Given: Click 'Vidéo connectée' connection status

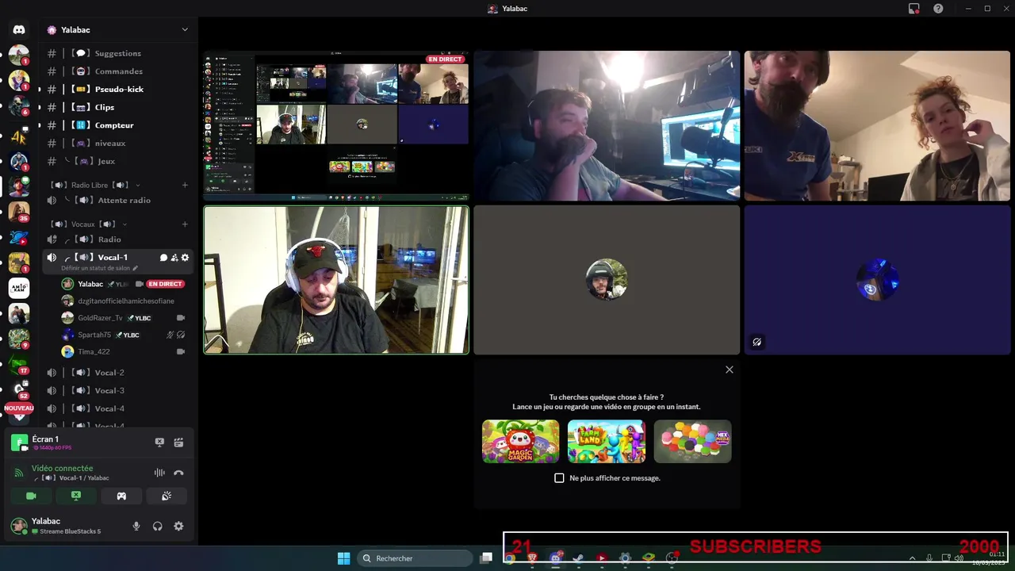Looking at the screenshot, I should 62,469.
